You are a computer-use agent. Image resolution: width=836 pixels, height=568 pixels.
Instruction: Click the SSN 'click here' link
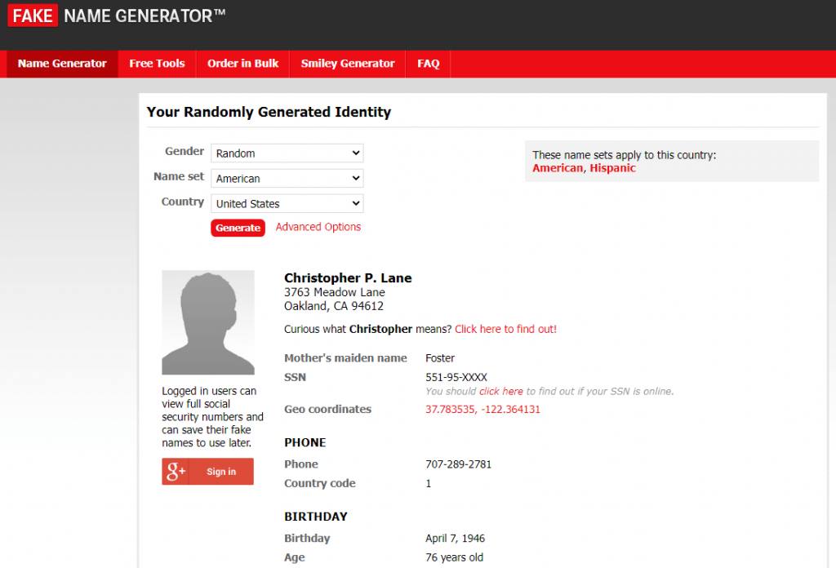coord(500,392)
